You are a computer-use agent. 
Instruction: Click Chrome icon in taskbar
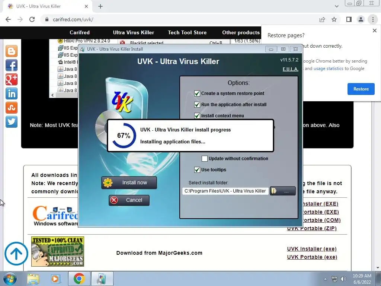79,279
